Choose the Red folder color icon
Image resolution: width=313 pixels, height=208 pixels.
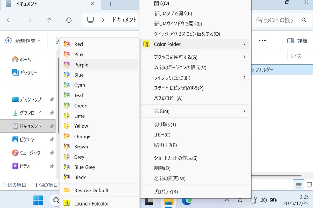point(66,44)
